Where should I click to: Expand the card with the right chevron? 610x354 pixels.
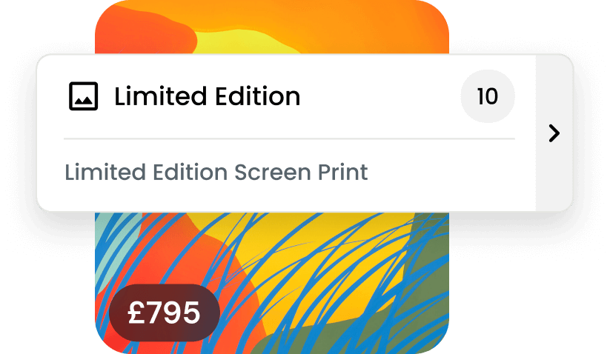pyautogui.click(x=554, y=133)
